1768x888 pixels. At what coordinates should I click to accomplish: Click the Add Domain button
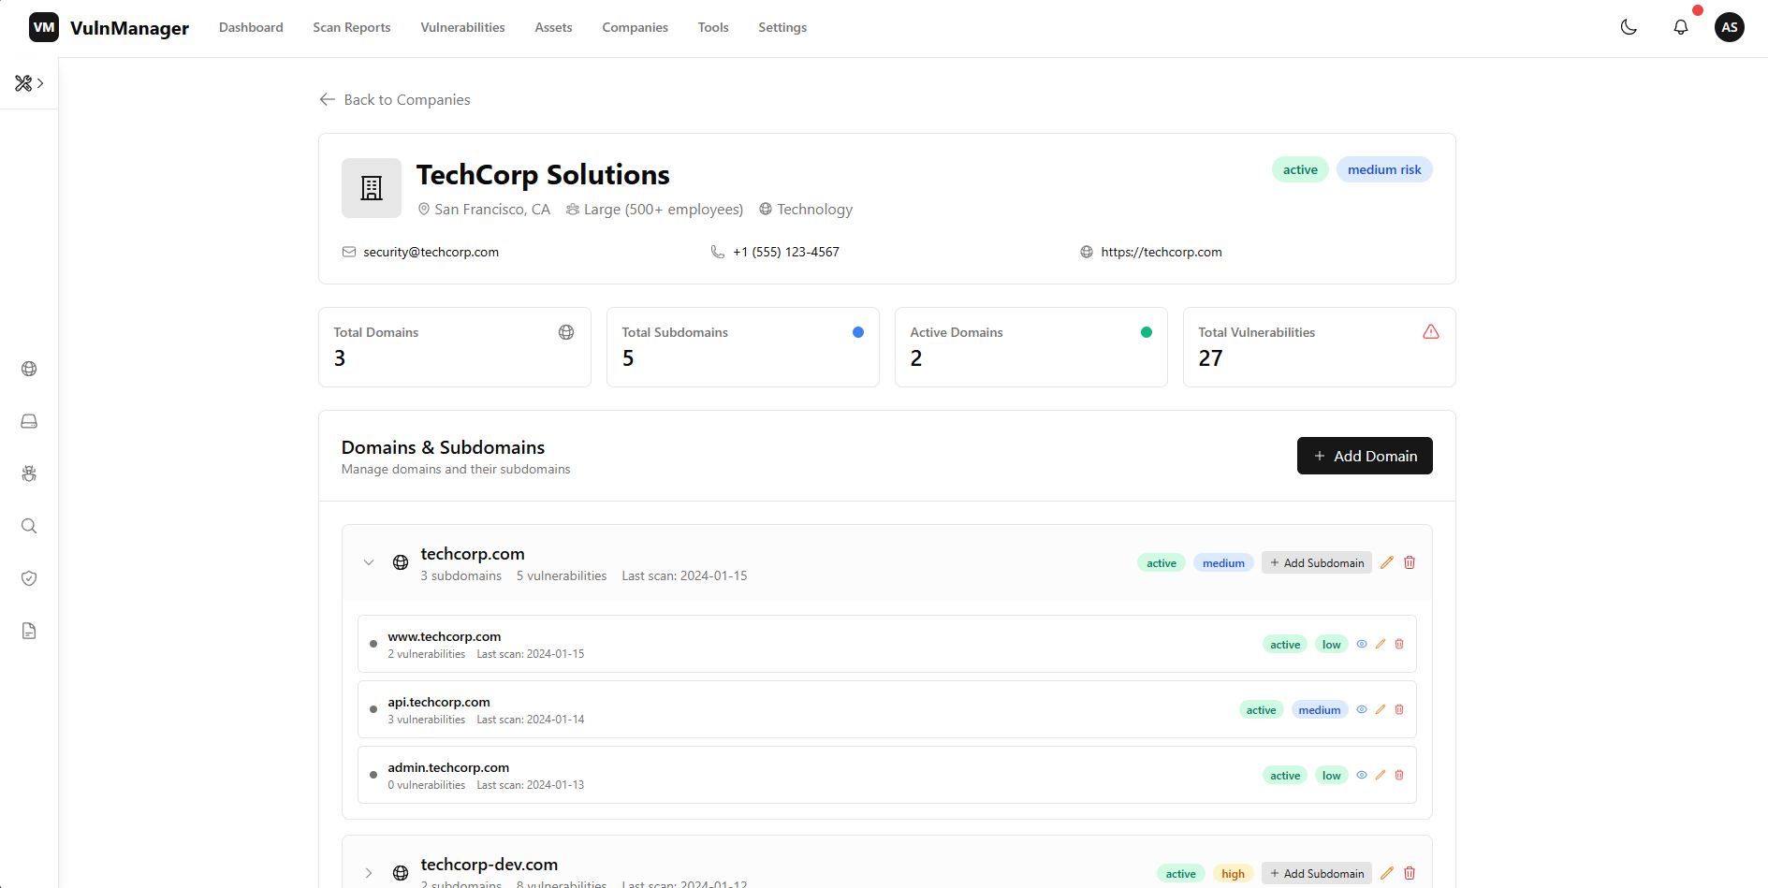(x=1365, y=456)
